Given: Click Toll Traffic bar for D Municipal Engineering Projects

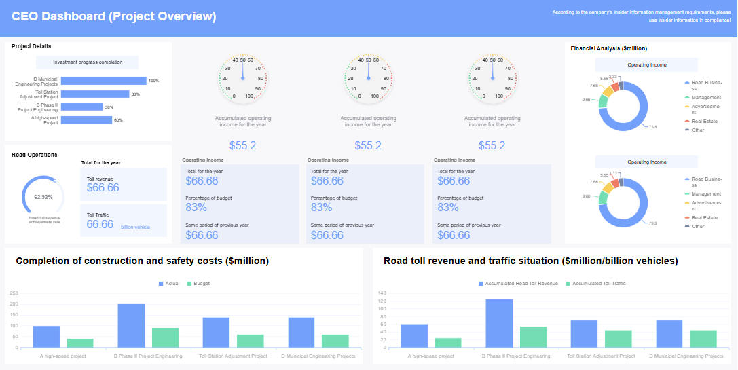Looking at the screenshot, I should click(703, 339).
